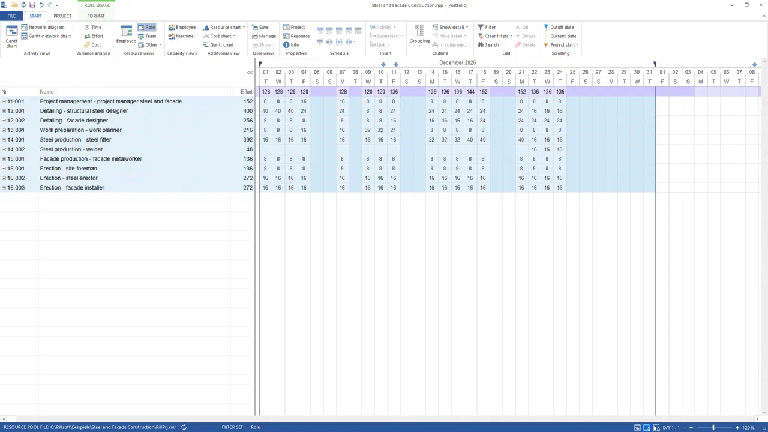Click the Save icon in quick access toolbar
Screen dimensions: 768x432
tap(32, 5)
